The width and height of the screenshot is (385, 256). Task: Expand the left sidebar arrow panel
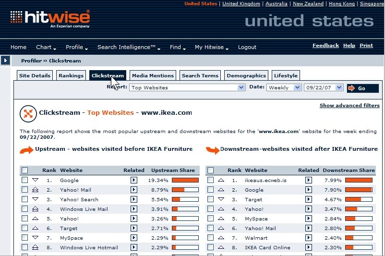(5, 61)
